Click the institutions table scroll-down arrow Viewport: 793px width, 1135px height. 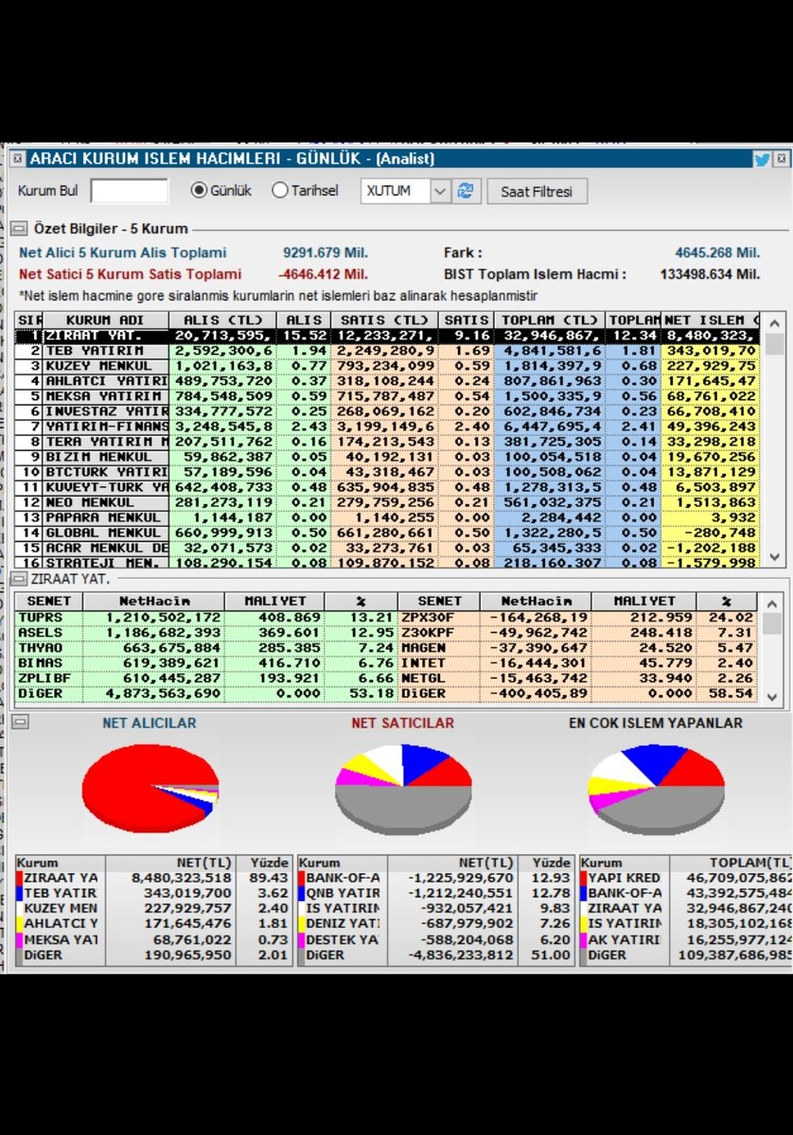773,558
